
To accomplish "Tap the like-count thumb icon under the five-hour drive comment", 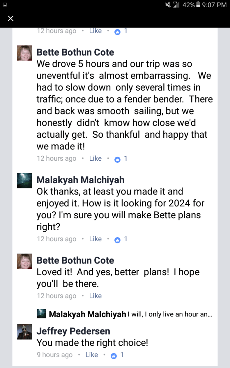I will (x=117, y=159).
